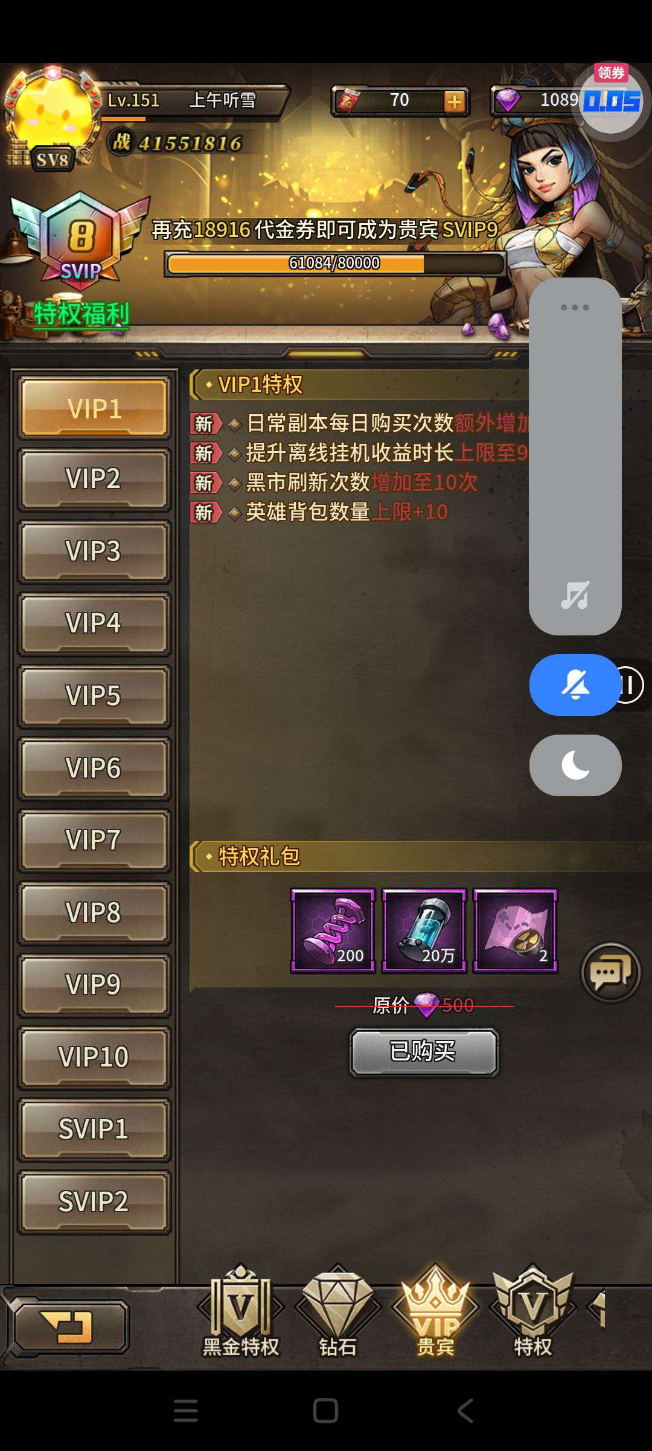Viewport: 652px width, 1451px height.
Task: Tap the yellow back arrow button
Action: coord(70,1327)
